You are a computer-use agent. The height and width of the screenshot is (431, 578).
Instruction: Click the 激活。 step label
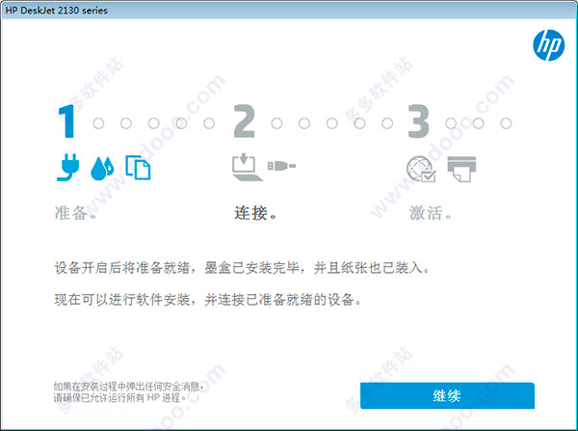[431, 213]
